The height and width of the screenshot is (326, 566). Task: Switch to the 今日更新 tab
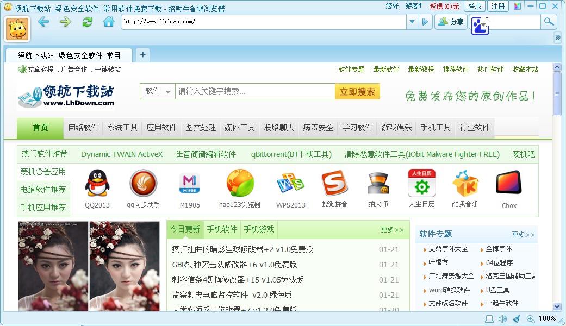coord(185,229)
